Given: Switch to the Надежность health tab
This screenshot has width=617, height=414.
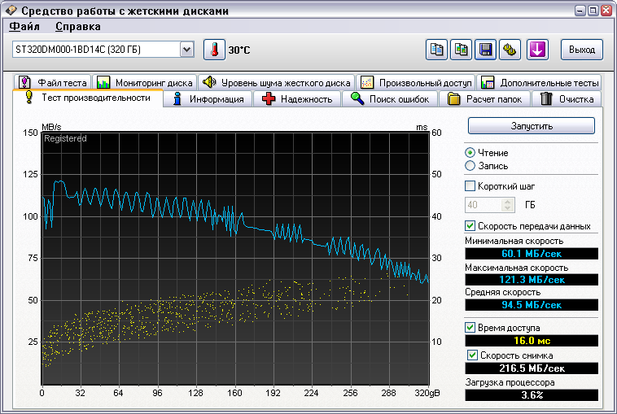Looking at the screenshot, I should tap(297, 99).
